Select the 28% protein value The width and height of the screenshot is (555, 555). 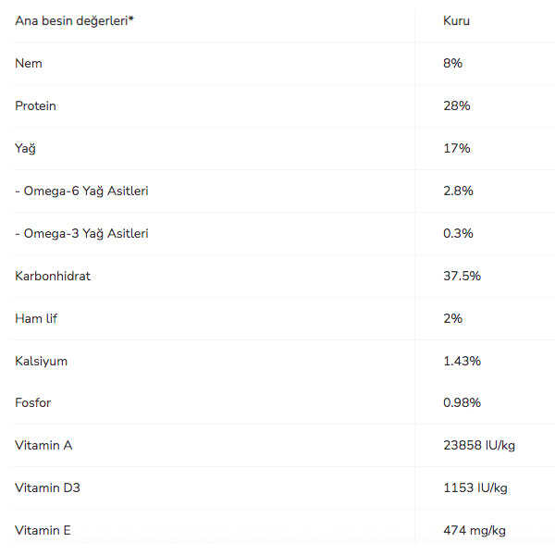pos(457,105)
